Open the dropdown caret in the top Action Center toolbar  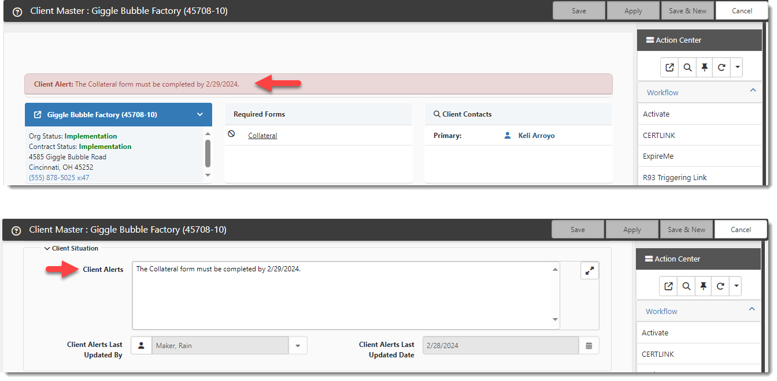tap(737, 68)
